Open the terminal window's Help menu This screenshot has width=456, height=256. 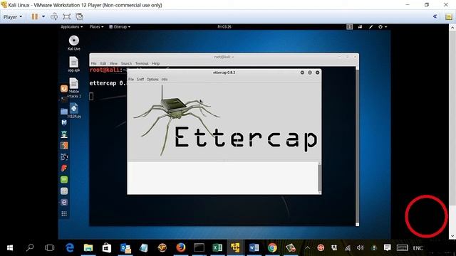coord(156,63)
